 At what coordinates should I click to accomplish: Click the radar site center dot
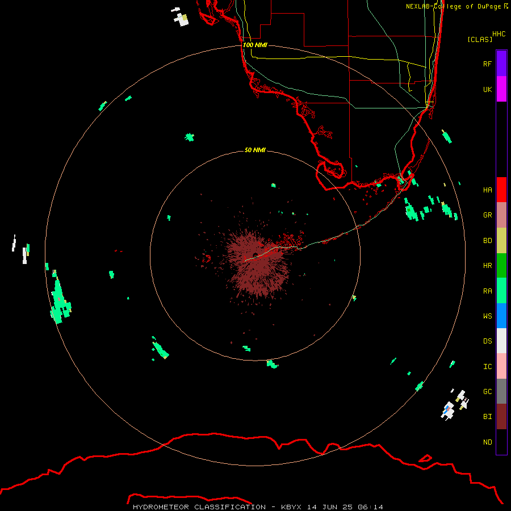coord(255,255)
